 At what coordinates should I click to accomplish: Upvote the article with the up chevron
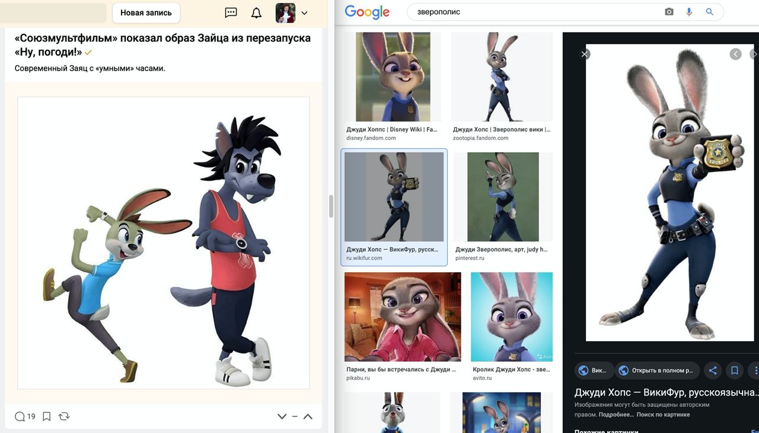tap(308, 416)
